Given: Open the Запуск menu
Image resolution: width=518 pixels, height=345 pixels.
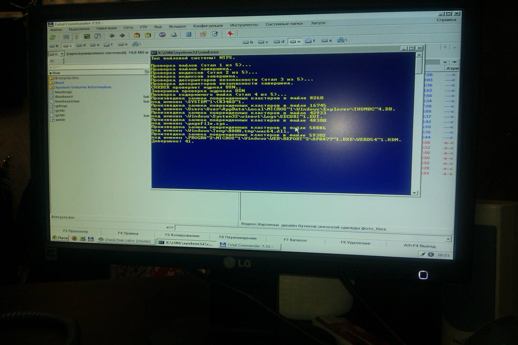Looking at the screenshot, I should tap(318, 23).
